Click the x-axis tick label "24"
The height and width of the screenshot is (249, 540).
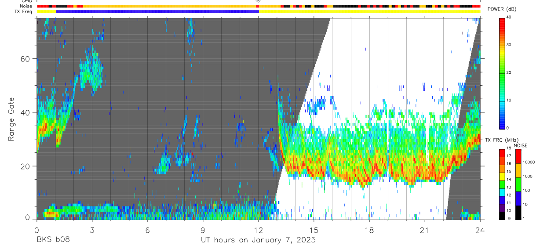480,230
